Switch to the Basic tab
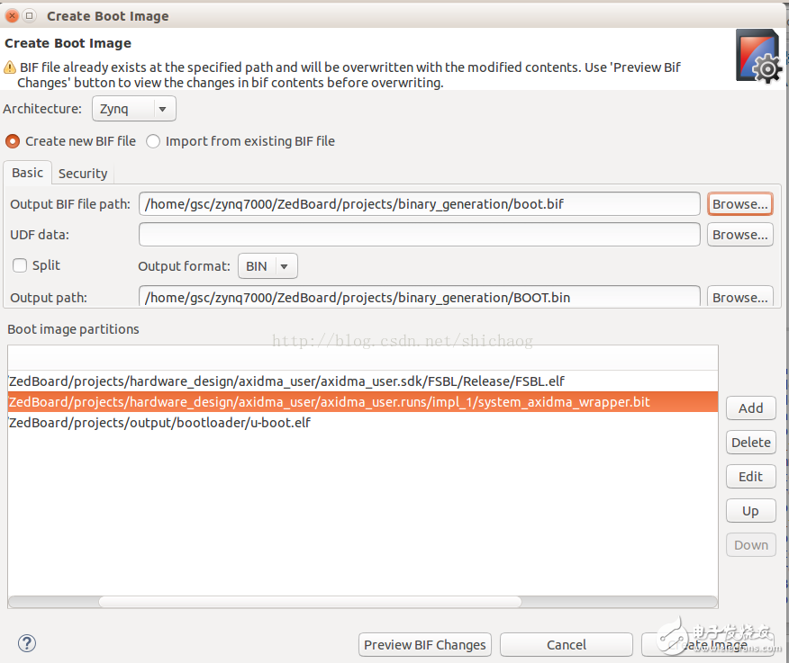789x663 pixels. tap(27, 173)
